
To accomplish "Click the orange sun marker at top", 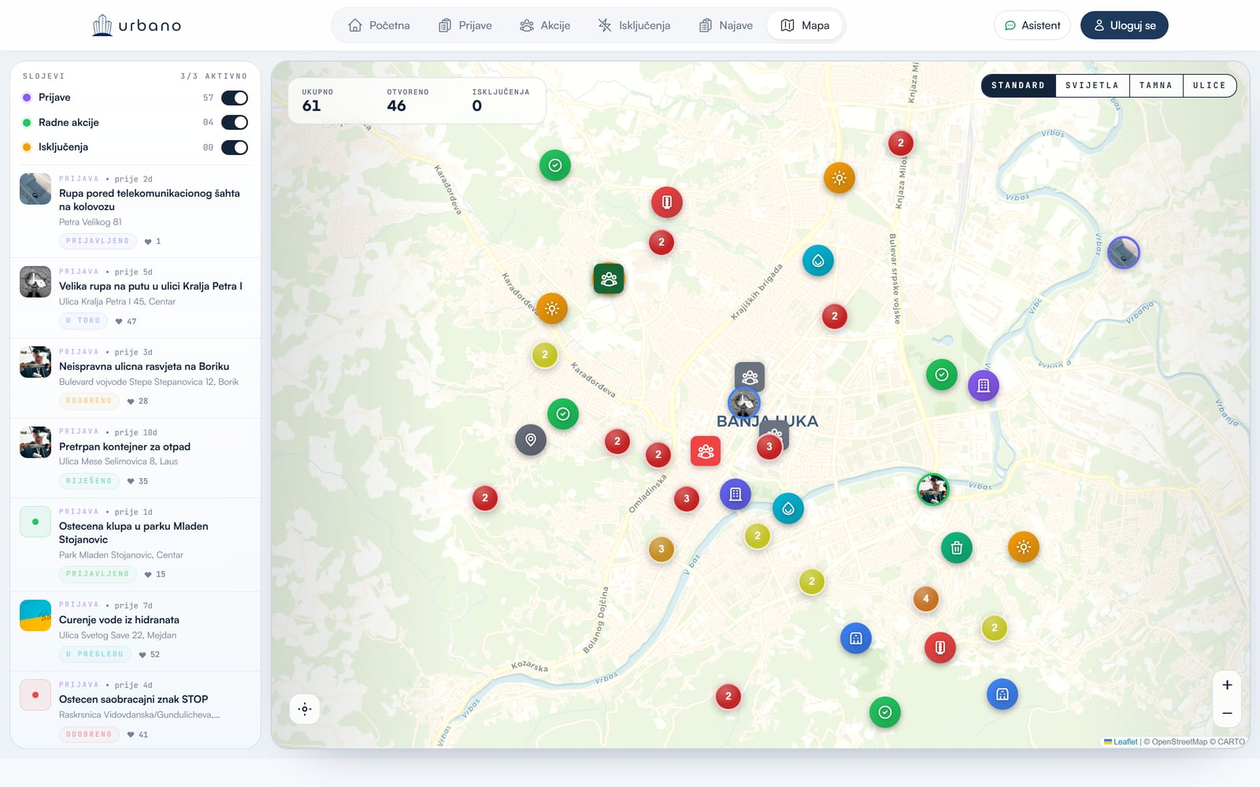I will (839, 178).
